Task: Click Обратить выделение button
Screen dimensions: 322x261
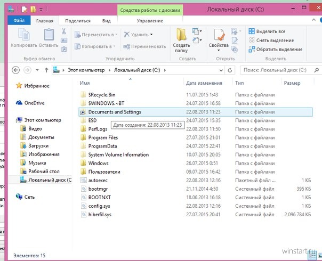Action: click(276, 49)
